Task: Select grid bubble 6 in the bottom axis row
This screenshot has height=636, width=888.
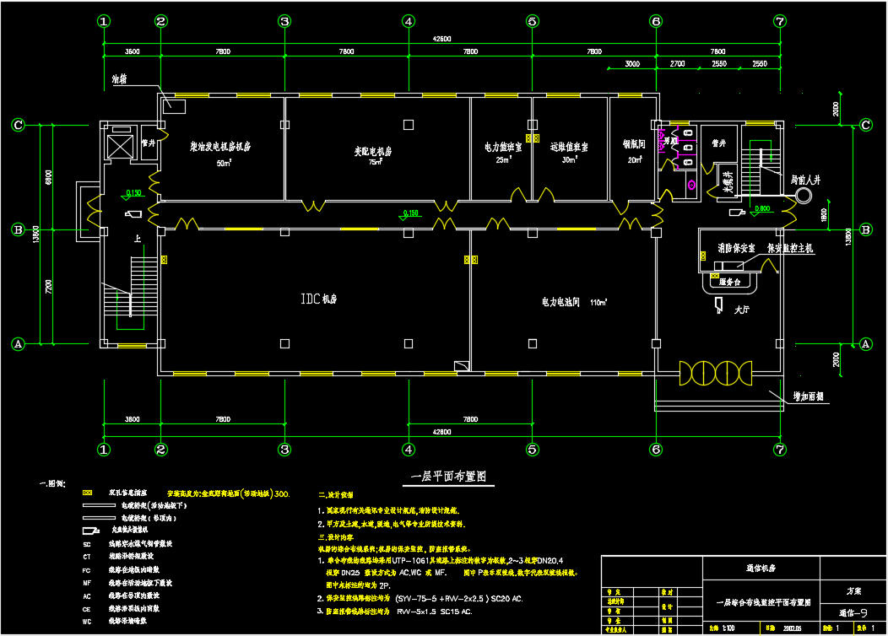Action: point(656,450)
